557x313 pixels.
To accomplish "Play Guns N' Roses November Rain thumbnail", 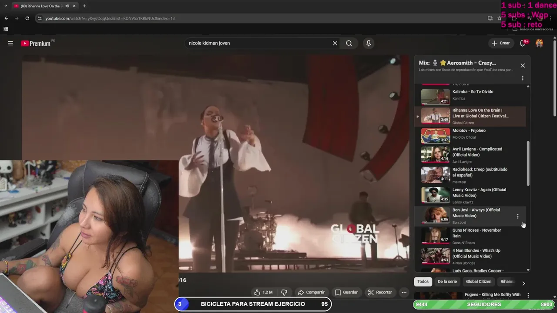I will click(436, 235).
